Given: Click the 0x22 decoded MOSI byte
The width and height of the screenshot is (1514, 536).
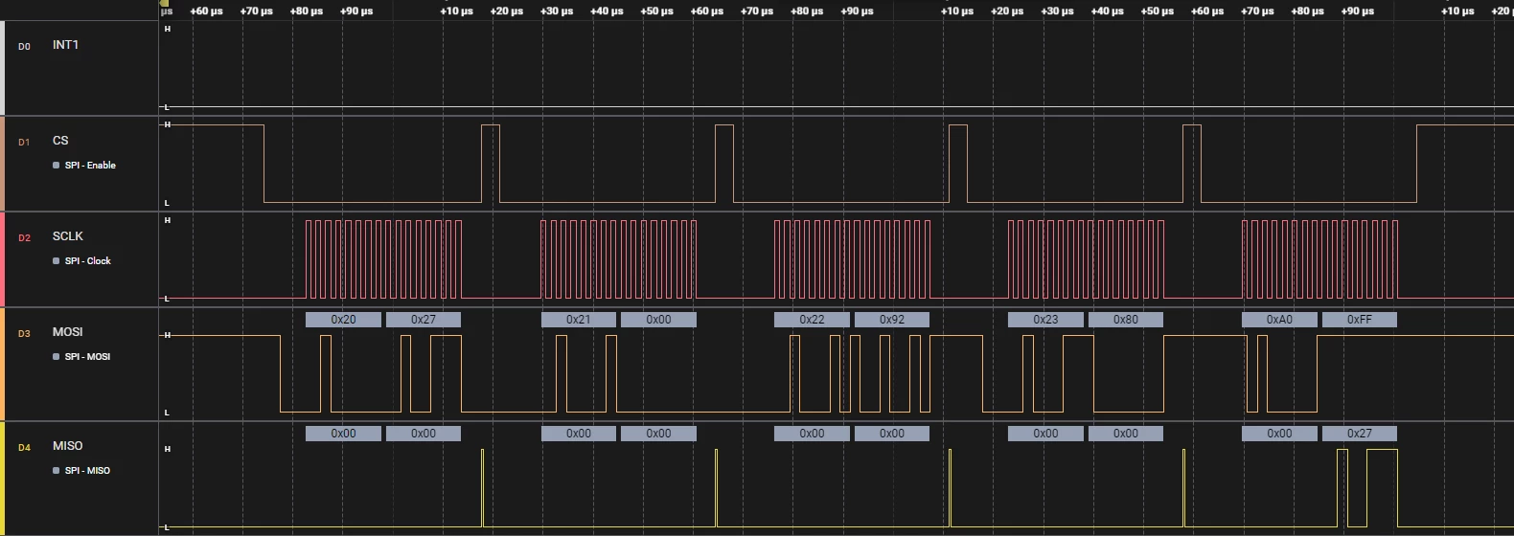Looking at the screenshot, I should pyautogui.click(x=812, y=320).
